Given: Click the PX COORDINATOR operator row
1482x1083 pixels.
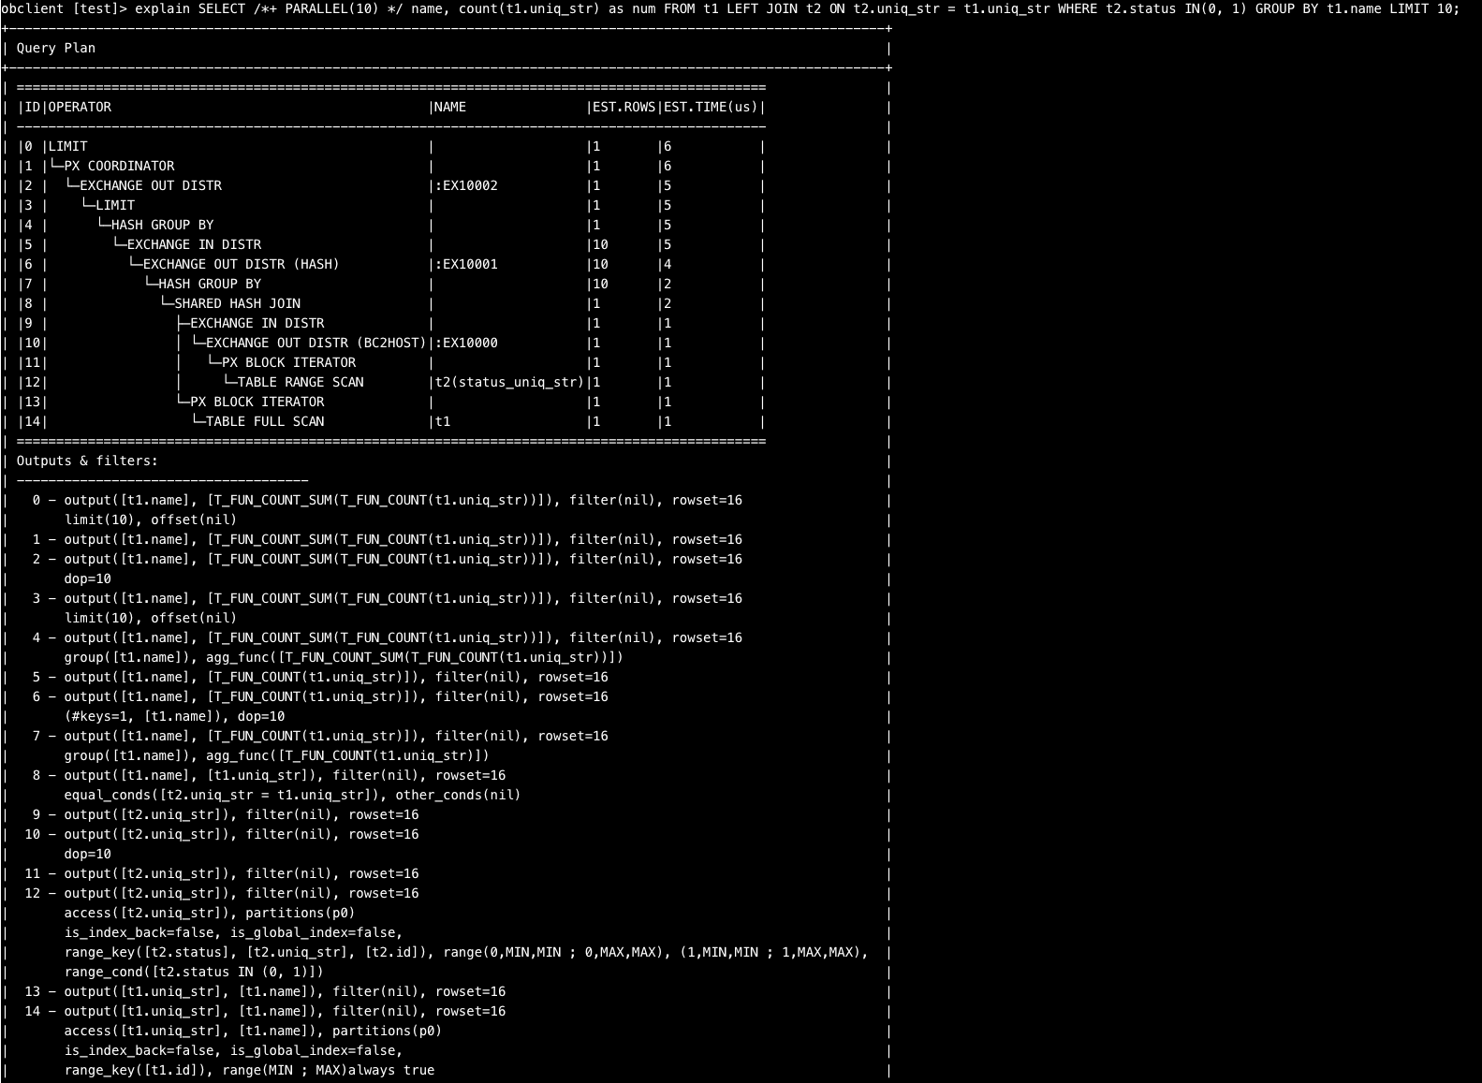Looking at the screenshot, I should point(119,166).
